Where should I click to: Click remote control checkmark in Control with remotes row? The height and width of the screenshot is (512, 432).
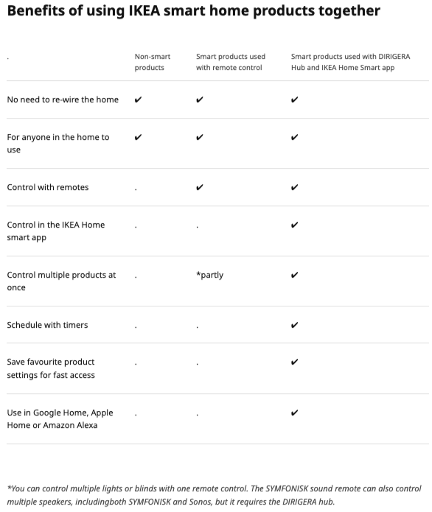(200, 187)
